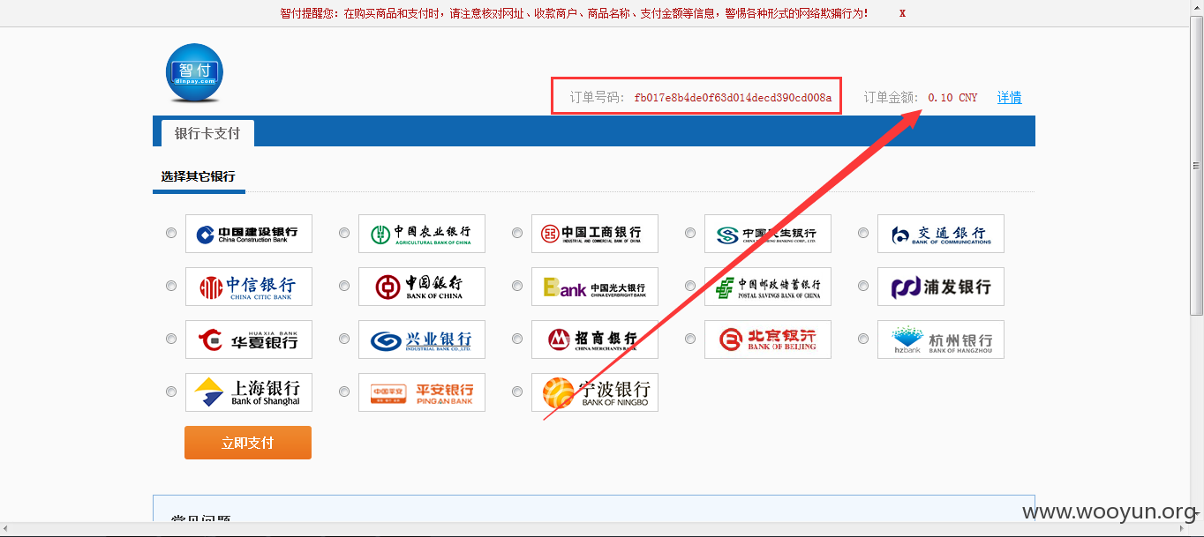Screen dimensions: 1204x537
Task: Click the Bank of Communications logo
Action: click(941, 234)
